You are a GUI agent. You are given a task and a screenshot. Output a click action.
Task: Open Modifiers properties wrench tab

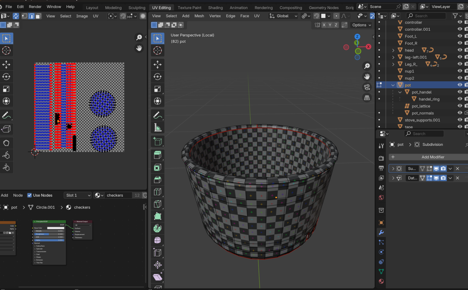pos(381,232)
